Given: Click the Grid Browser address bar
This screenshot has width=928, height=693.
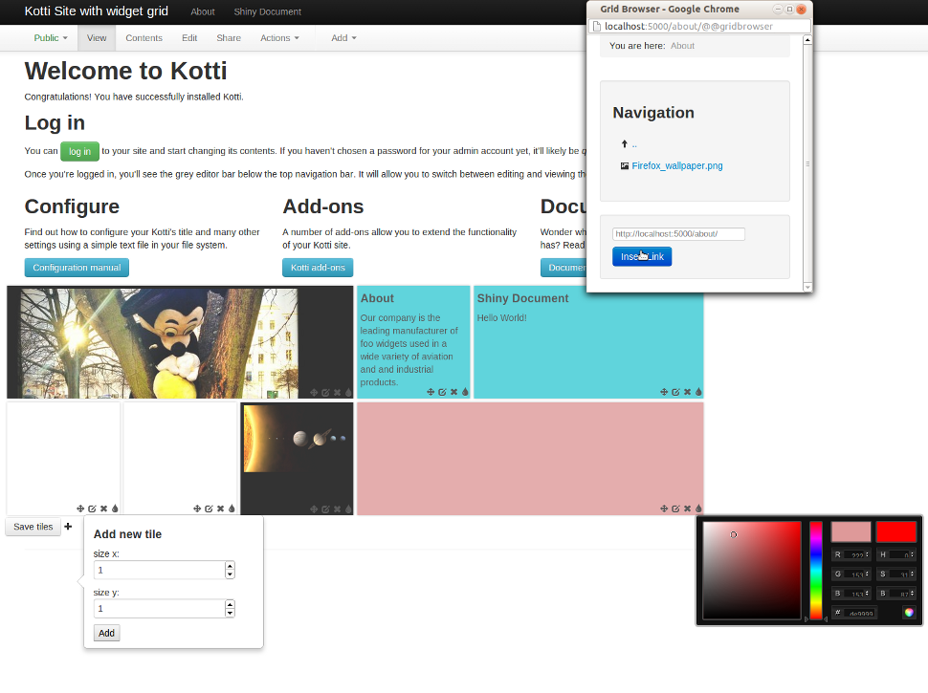Looking at the screenshot, I should pyautogui.click(x=699, y=26).
